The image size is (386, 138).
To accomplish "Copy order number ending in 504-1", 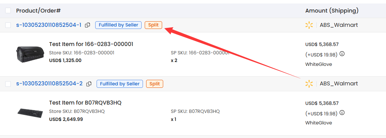I will click(88, 25).
